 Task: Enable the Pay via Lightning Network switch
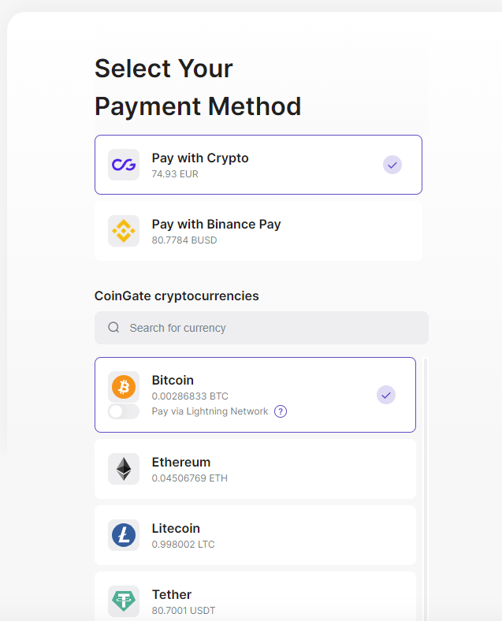[x=124, y=411]
